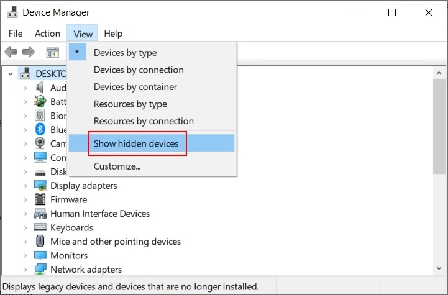Click the Bluetooth category icon
Viewport: 448px width, 295px height.
[x=40, y=129]
